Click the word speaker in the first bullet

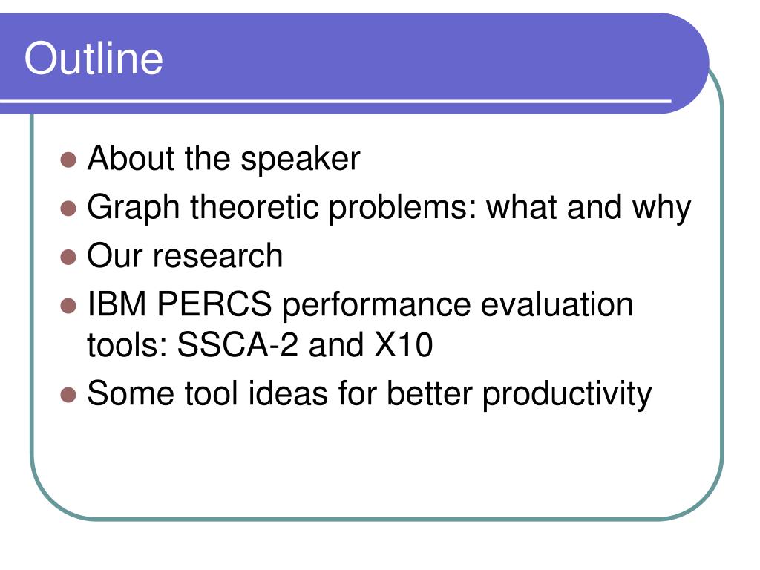(300, 160)
